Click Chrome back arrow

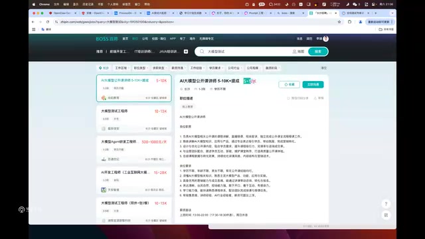pyautogui.click(x=33, y=22)
